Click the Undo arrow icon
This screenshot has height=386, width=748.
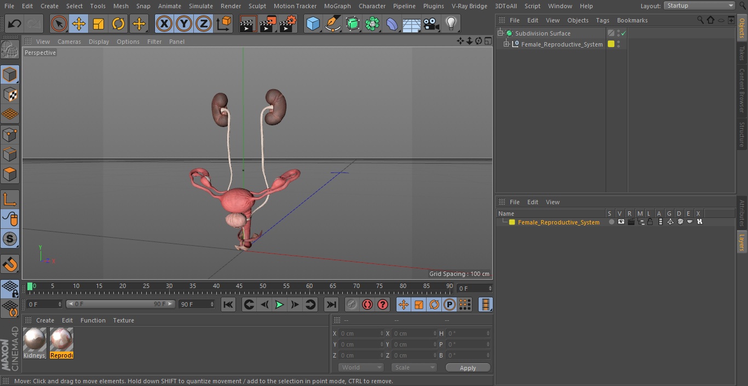click(x=14, y=24)
